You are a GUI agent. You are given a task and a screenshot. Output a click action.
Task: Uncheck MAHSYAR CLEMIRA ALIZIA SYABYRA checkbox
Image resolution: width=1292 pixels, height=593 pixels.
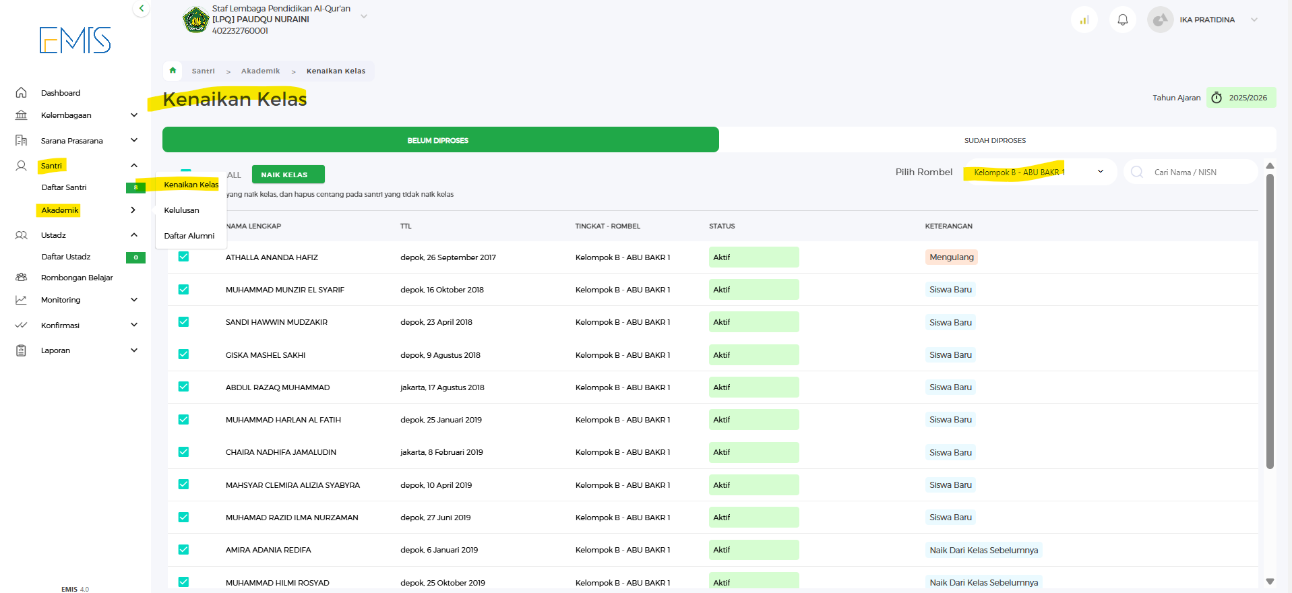click(183, 485)
